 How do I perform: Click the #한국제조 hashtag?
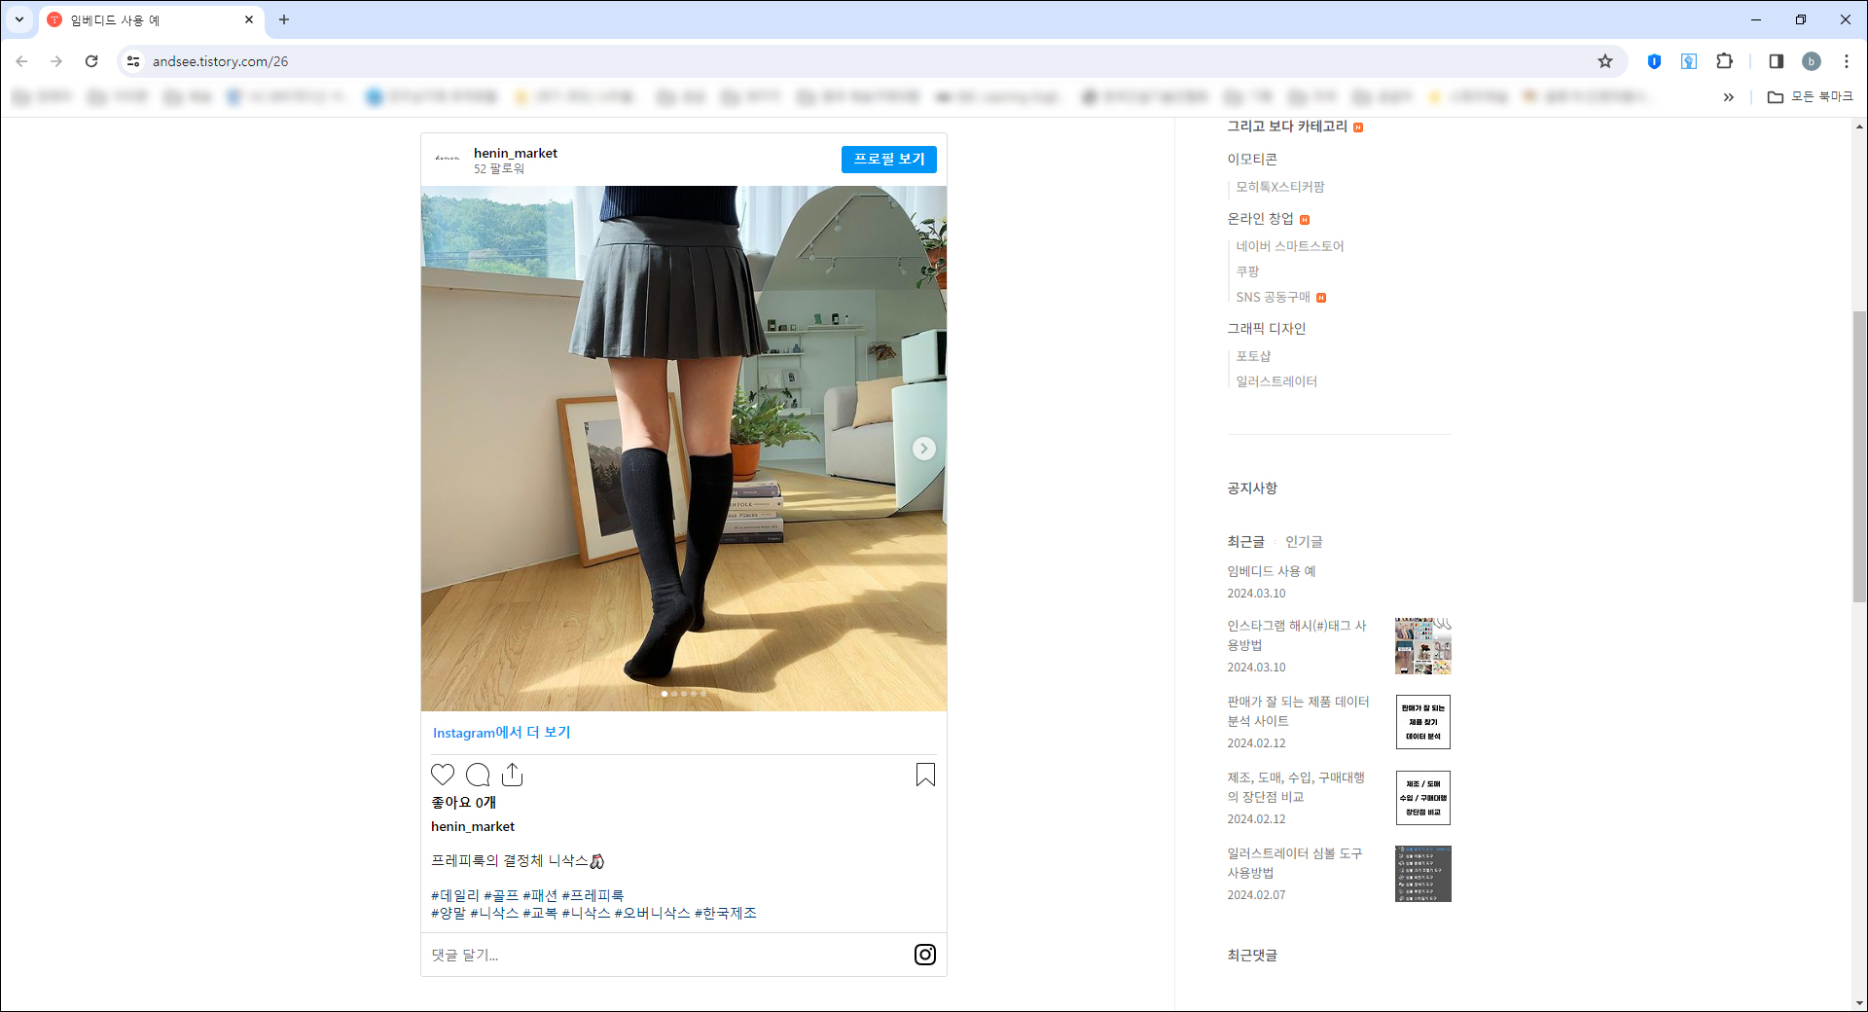726,913
